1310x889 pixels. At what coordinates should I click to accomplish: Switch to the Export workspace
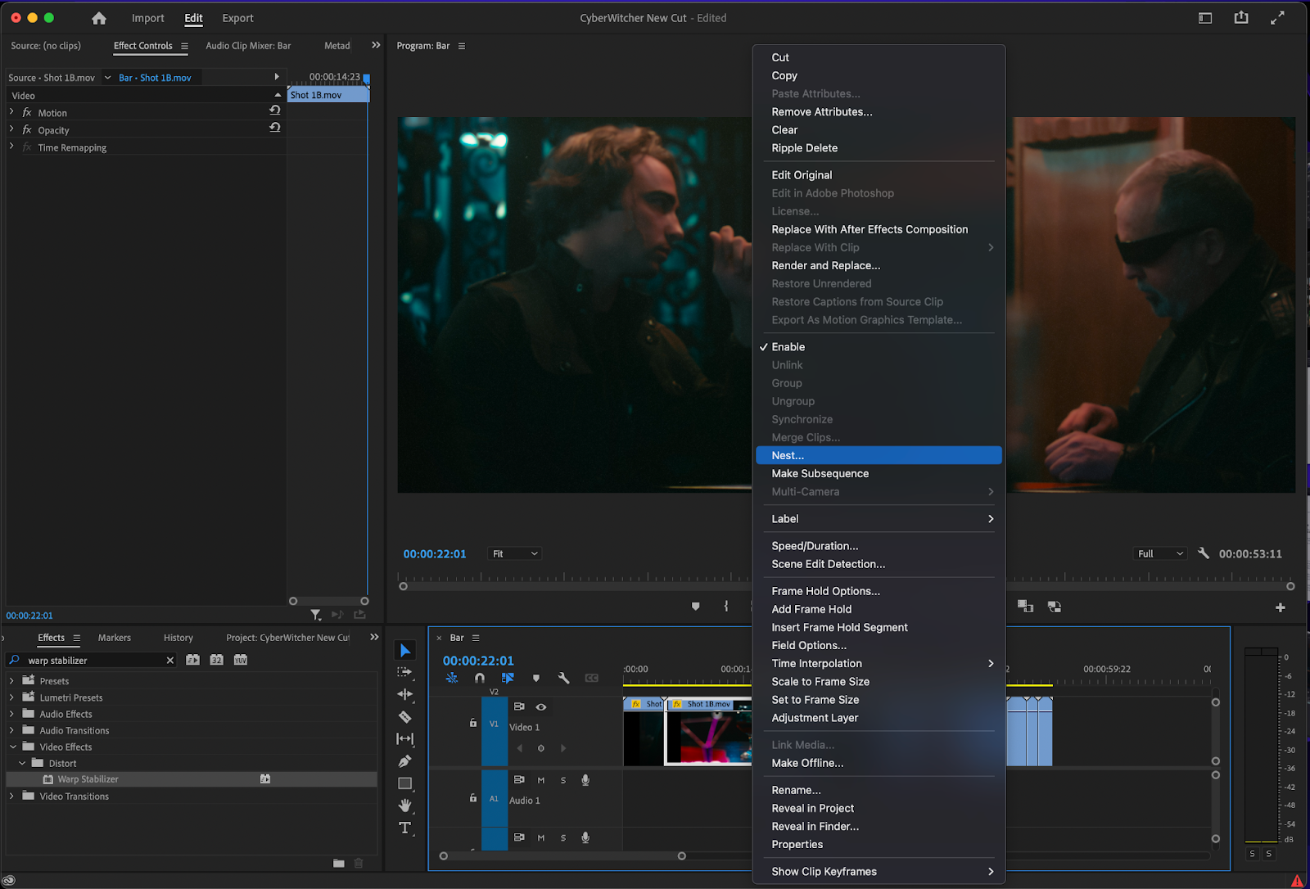click(238, 18)
